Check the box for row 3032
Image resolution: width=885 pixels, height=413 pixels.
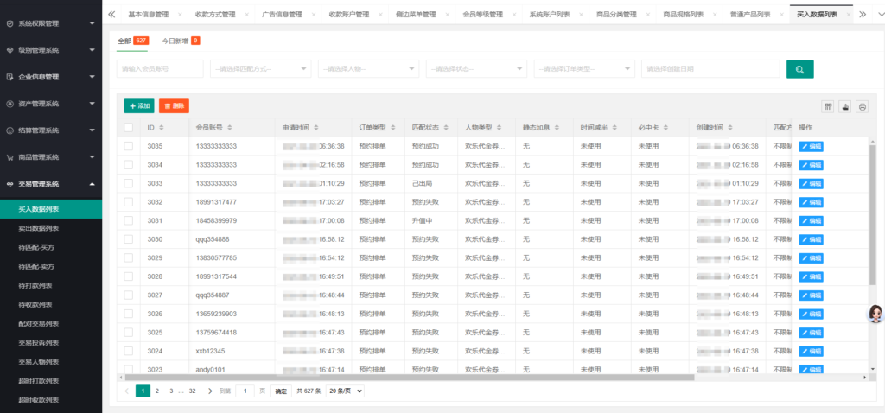coord(129,202)
